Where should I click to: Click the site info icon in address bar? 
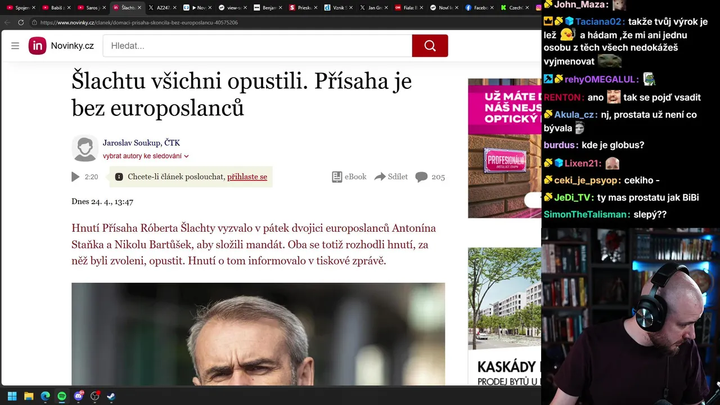pos(34,22)
